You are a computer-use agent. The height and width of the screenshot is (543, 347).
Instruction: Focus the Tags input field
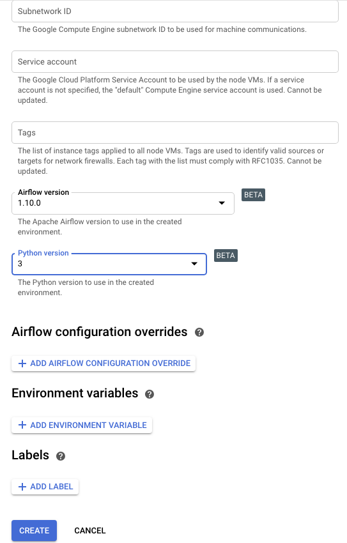[x=175, y=133]
